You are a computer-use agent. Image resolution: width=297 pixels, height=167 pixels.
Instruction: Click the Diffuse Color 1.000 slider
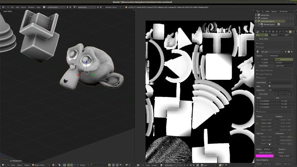[266, 123]
